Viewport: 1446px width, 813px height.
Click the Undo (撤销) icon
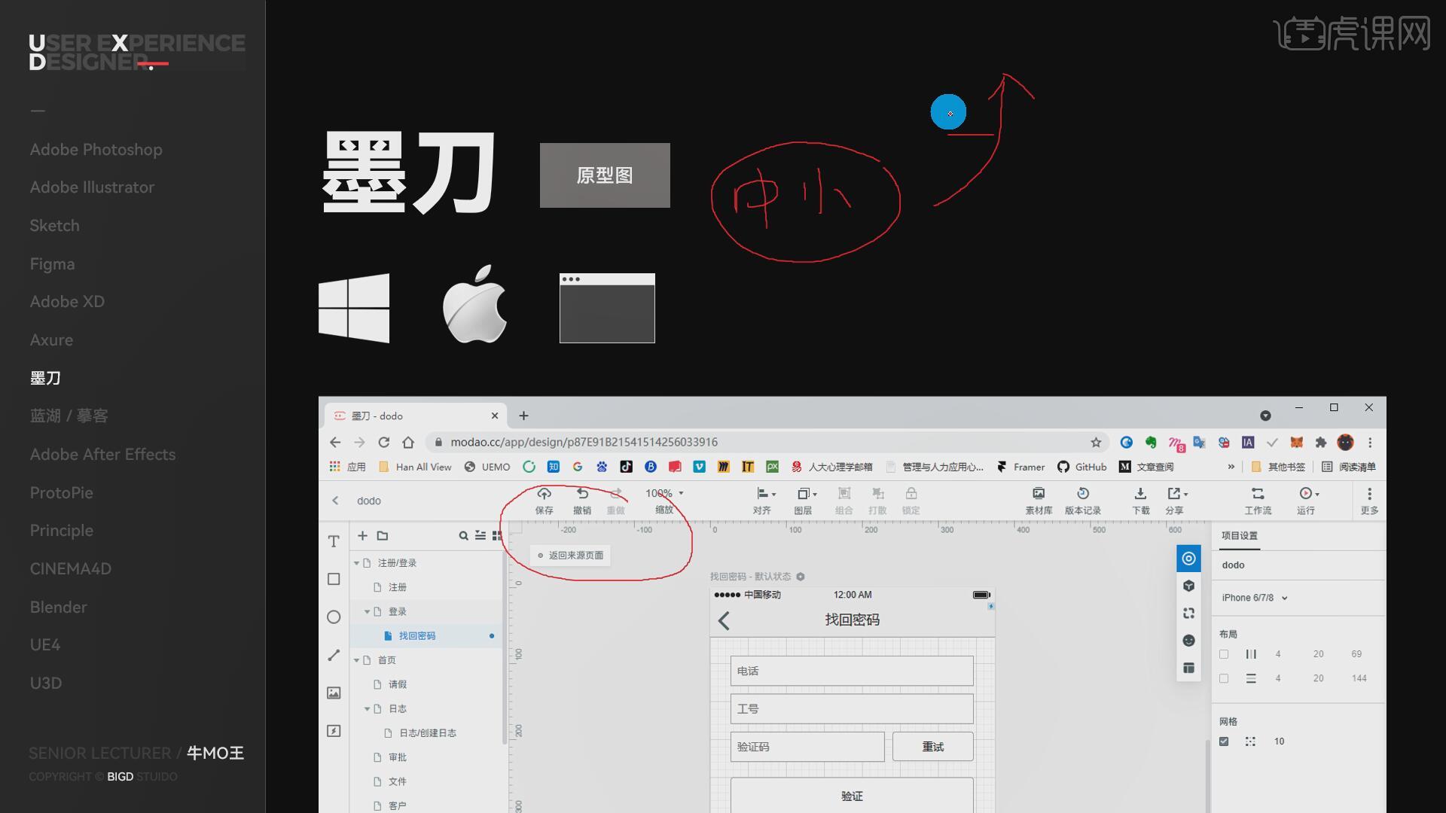coord(582,494)
